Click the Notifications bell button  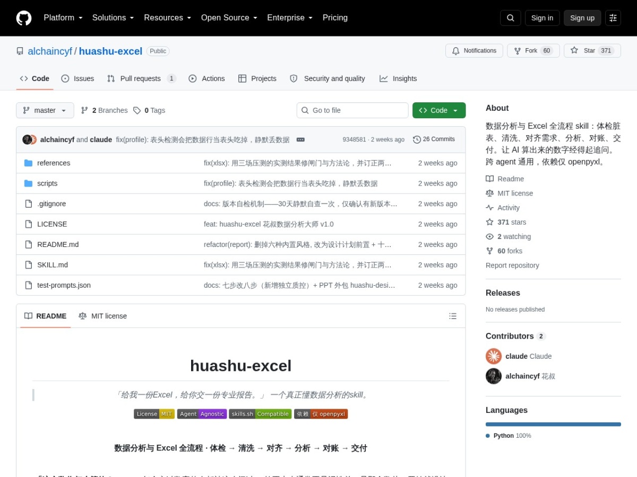[474, 51]
